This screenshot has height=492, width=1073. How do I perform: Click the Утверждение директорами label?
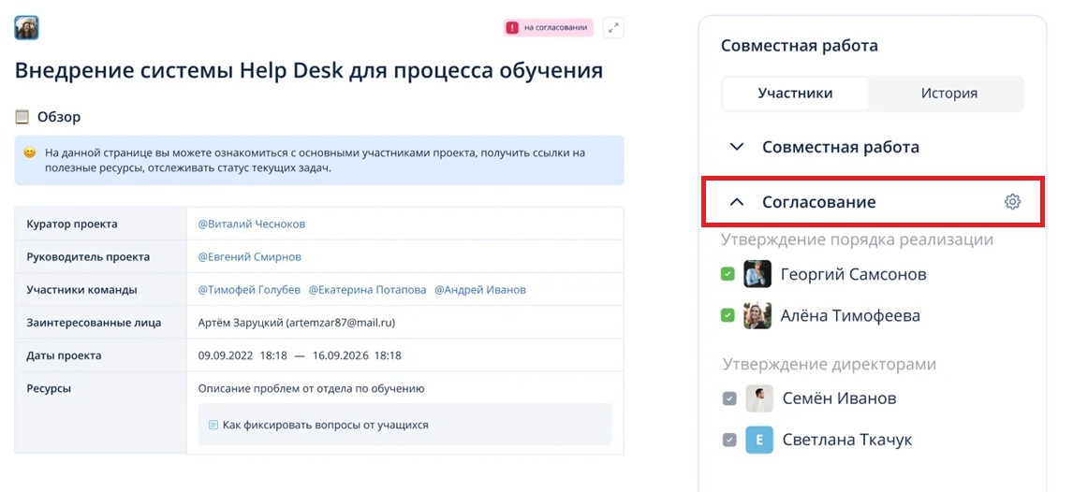tap(830, 364)
